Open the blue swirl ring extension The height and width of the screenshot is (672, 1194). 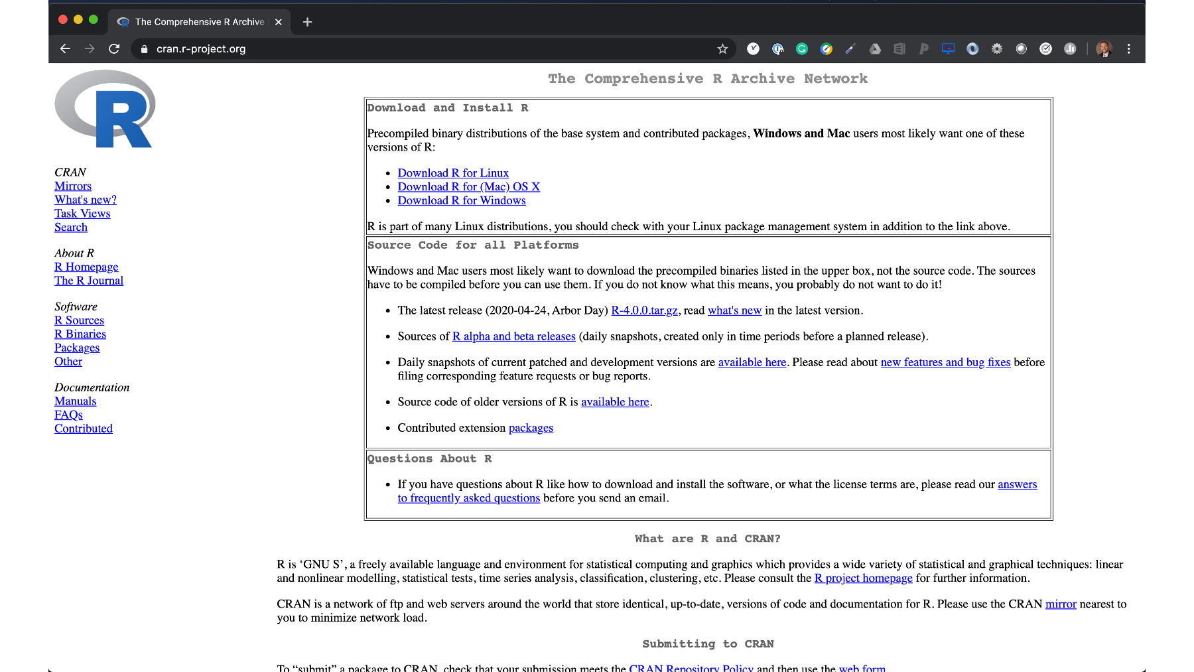click(972, 48)
